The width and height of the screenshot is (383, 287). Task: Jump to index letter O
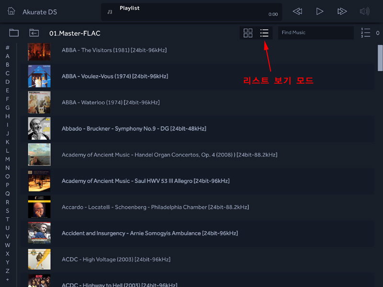click(x=8, y=177)
